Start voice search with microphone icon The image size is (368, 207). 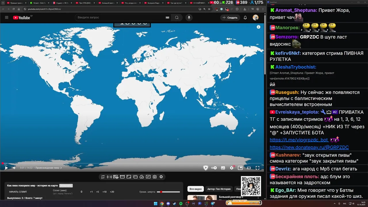189,18
